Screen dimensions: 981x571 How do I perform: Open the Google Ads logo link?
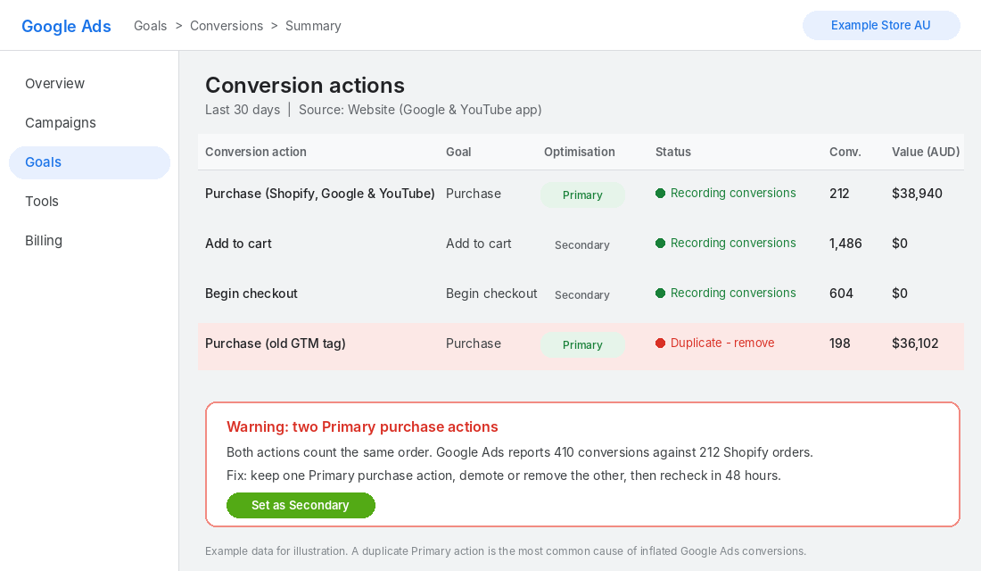pos(66,26)
